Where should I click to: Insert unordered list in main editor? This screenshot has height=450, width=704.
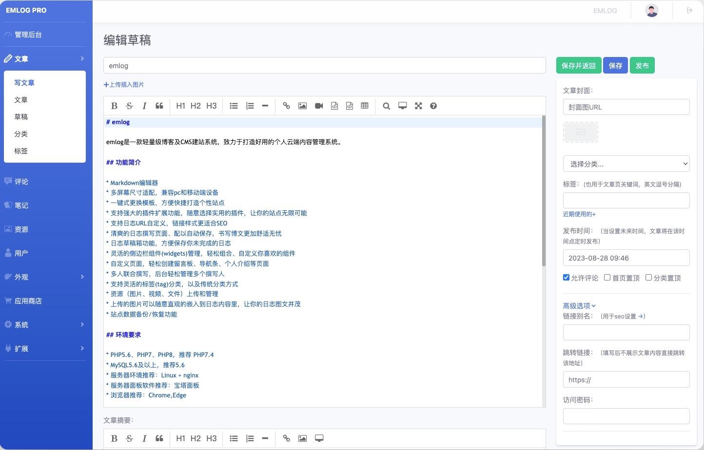[x=234, y=106]
